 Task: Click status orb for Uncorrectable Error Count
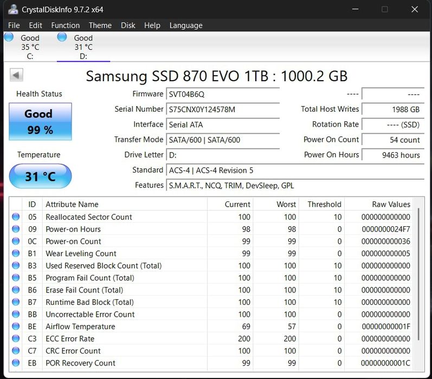point(16,314)
